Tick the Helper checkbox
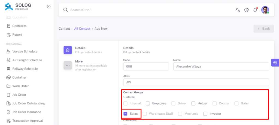This screenshot has height=125, width=279. (193, 103)
